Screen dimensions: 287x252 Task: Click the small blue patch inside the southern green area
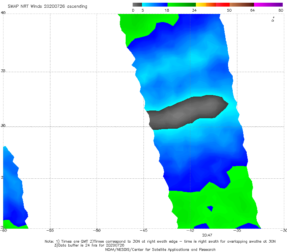tap(210, 208)
